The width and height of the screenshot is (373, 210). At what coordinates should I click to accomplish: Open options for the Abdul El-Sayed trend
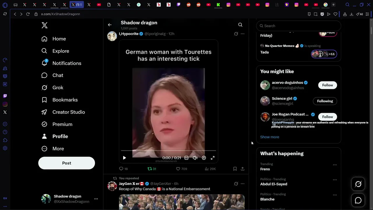click(335, 180)
